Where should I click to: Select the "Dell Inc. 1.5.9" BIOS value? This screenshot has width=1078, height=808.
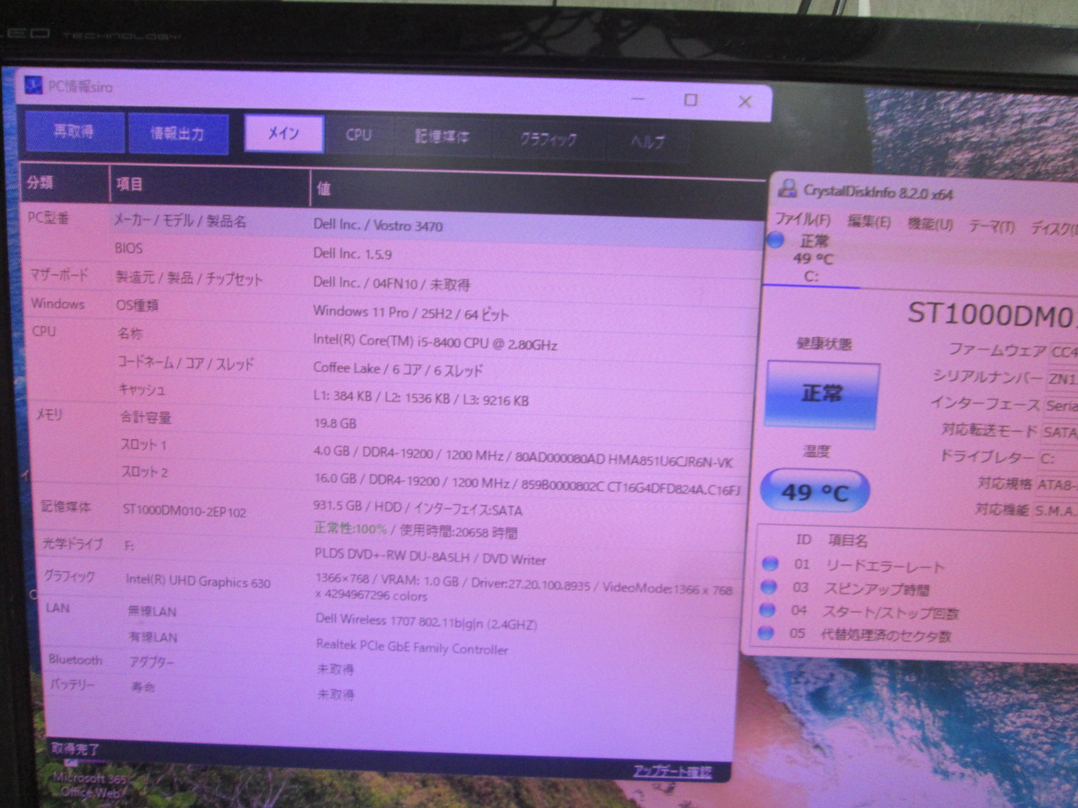point(352,253)
